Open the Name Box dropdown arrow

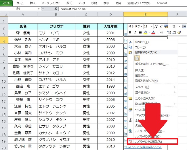pyautogui.click(x=39, y=9)
